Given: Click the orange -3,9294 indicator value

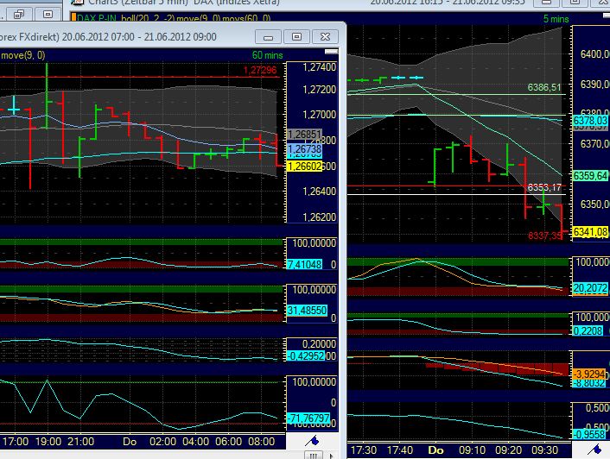Looking at the screenshot, I should pos(589,374).
